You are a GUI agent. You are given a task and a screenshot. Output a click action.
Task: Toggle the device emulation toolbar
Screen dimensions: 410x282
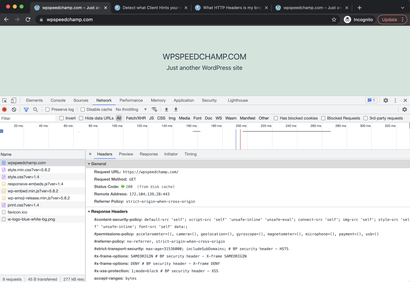pyautogui.click(x=14, y=100)
